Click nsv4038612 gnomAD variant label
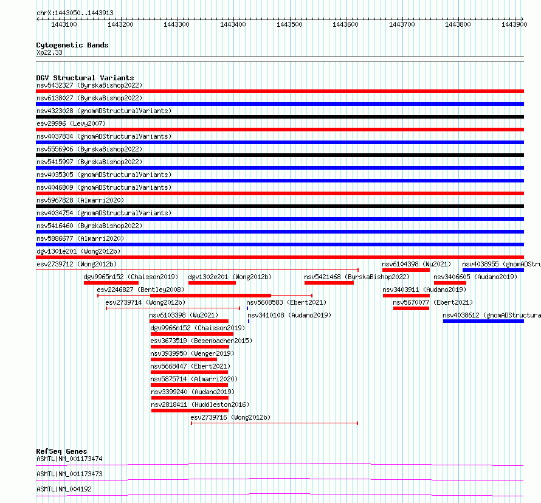 pos(492,315)
